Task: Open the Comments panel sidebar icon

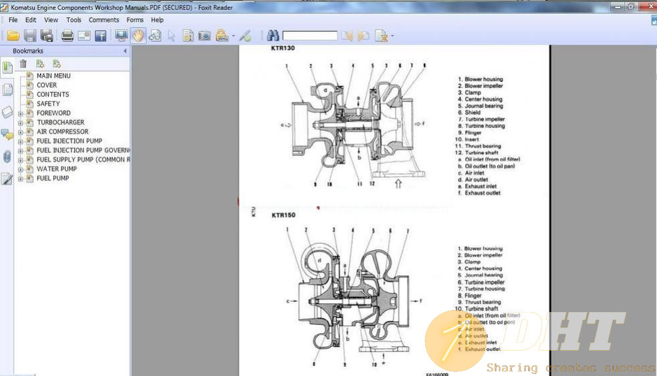Action: (x=7, y=135)
